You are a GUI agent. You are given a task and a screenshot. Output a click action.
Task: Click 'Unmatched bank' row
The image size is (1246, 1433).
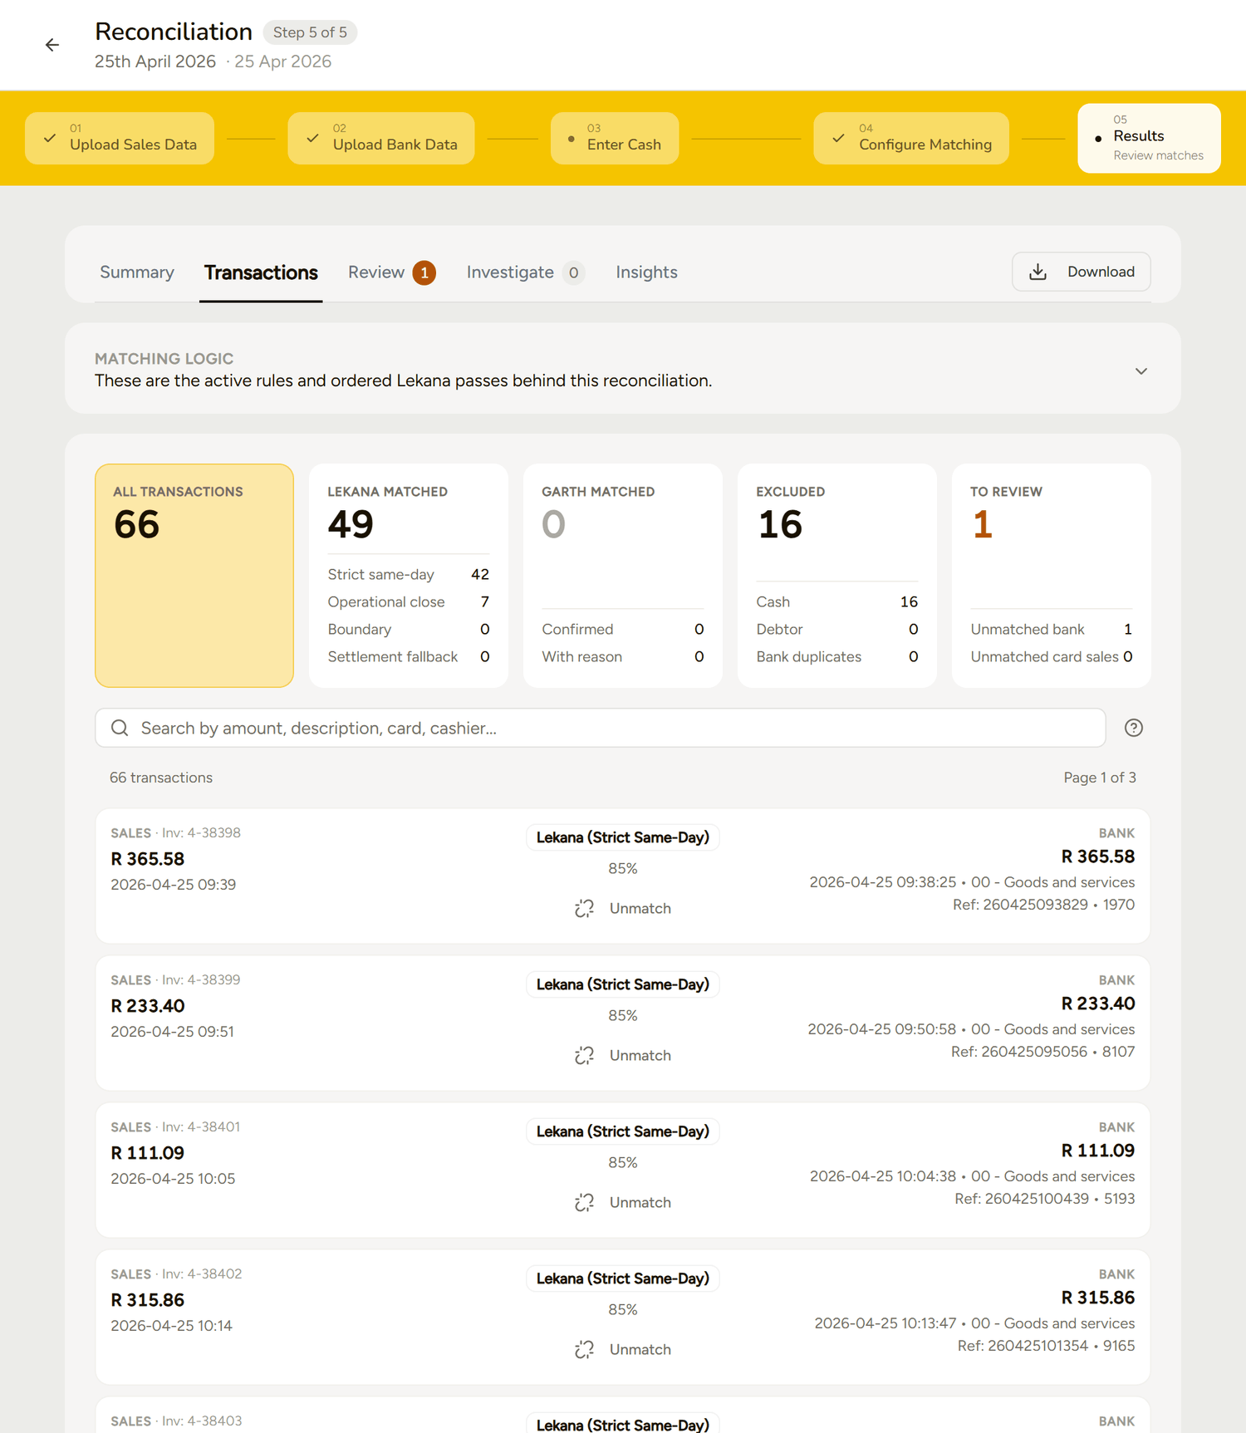(1052, 630)
